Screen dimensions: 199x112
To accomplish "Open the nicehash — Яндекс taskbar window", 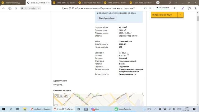I will click(x=40, y=109).
